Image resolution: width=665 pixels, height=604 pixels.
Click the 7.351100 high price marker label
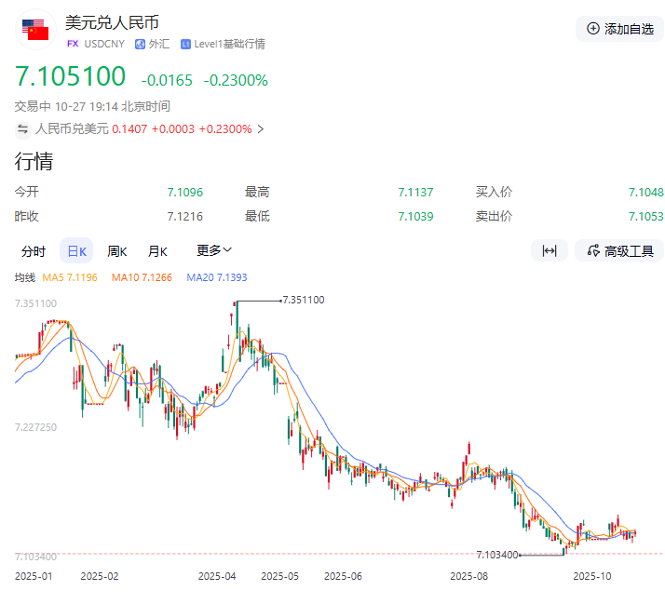pyautogui.click(x=303, y=300)
